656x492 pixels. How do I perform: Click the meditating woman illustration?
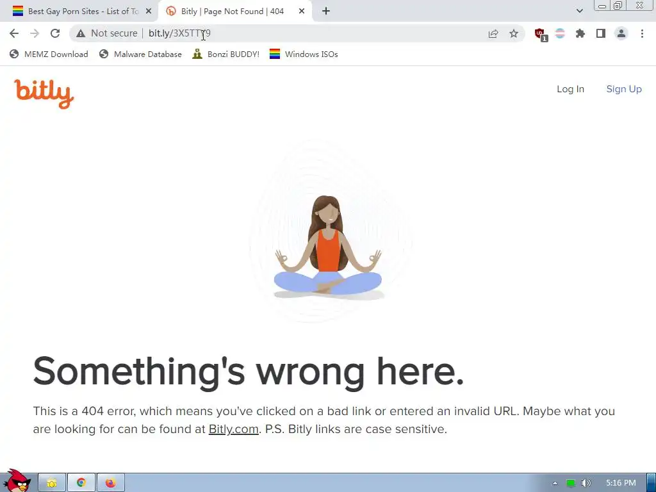point(328,247)
